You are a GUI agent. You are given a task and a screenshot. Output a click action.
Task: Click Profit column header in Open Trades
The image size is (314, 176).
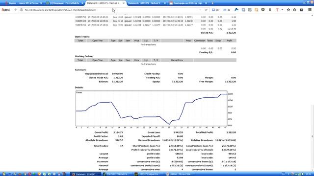pyautogui.click(x=229, y=41)
